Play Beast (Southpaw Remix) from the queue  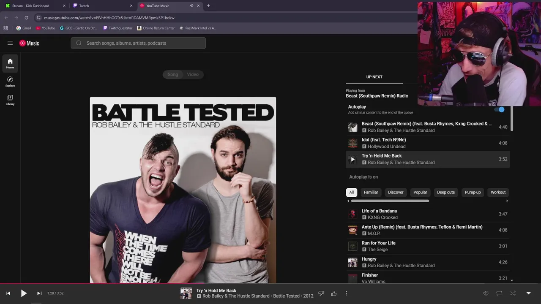click(x=428, y=127)
